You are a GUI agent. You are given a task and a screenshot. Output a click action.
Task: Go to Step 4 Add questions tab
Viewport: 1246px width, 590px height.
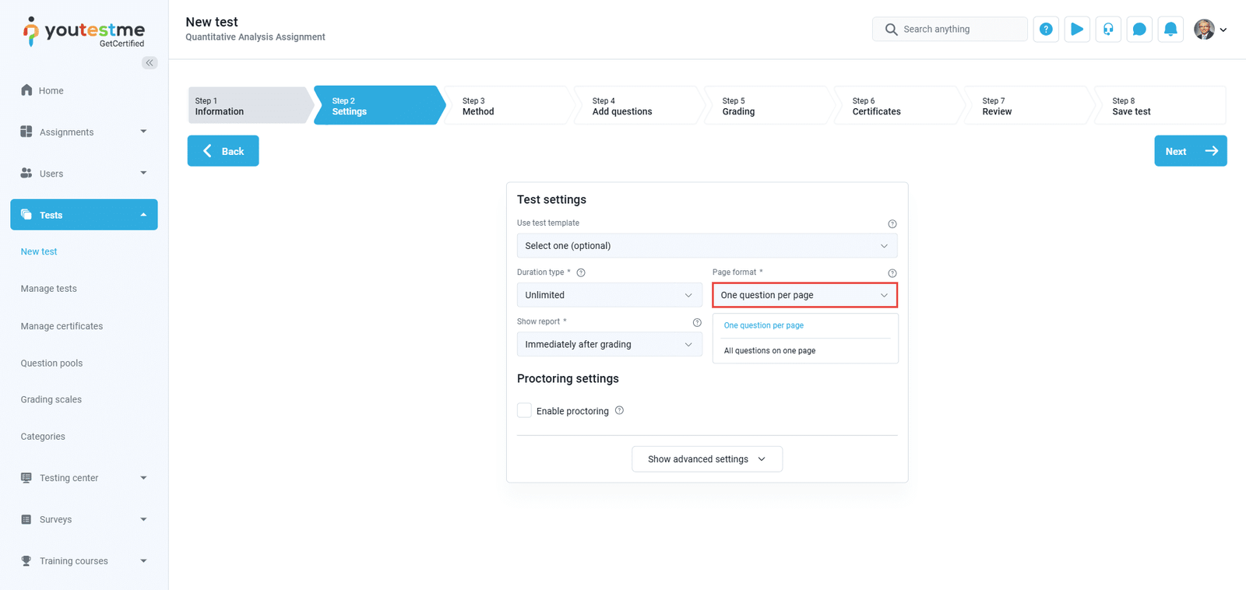635,106
